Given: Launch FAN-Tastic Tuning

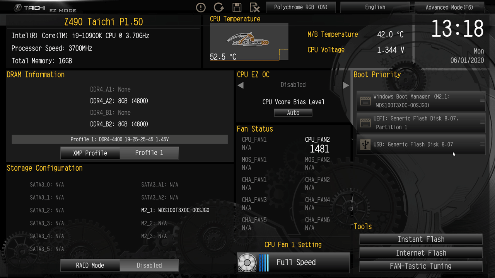Looking at the screenshot, I should click(x=421, y=266).
